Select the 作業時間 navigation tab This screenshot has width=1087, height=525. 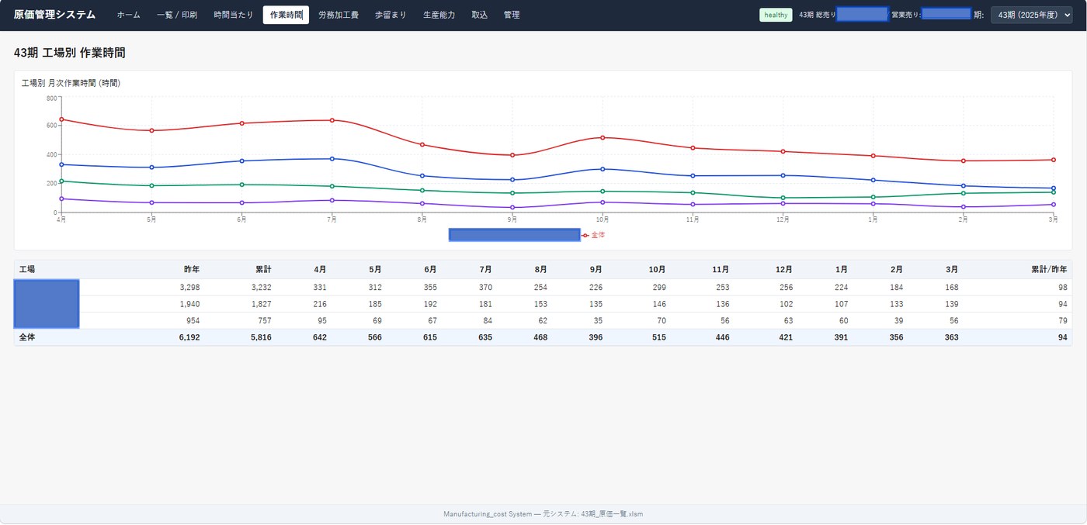pyautogui.click(x=286, y=15)
